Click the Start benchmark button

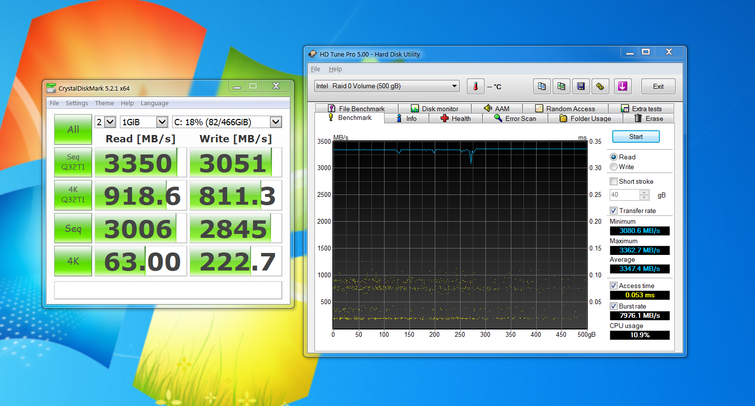(x=636, y=136)
